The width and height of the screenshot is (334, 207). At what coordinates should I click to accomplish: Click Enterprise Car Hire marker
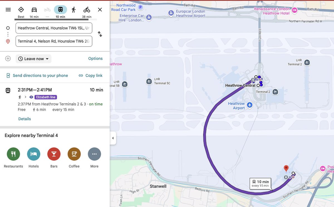click(x=149, y=17)
